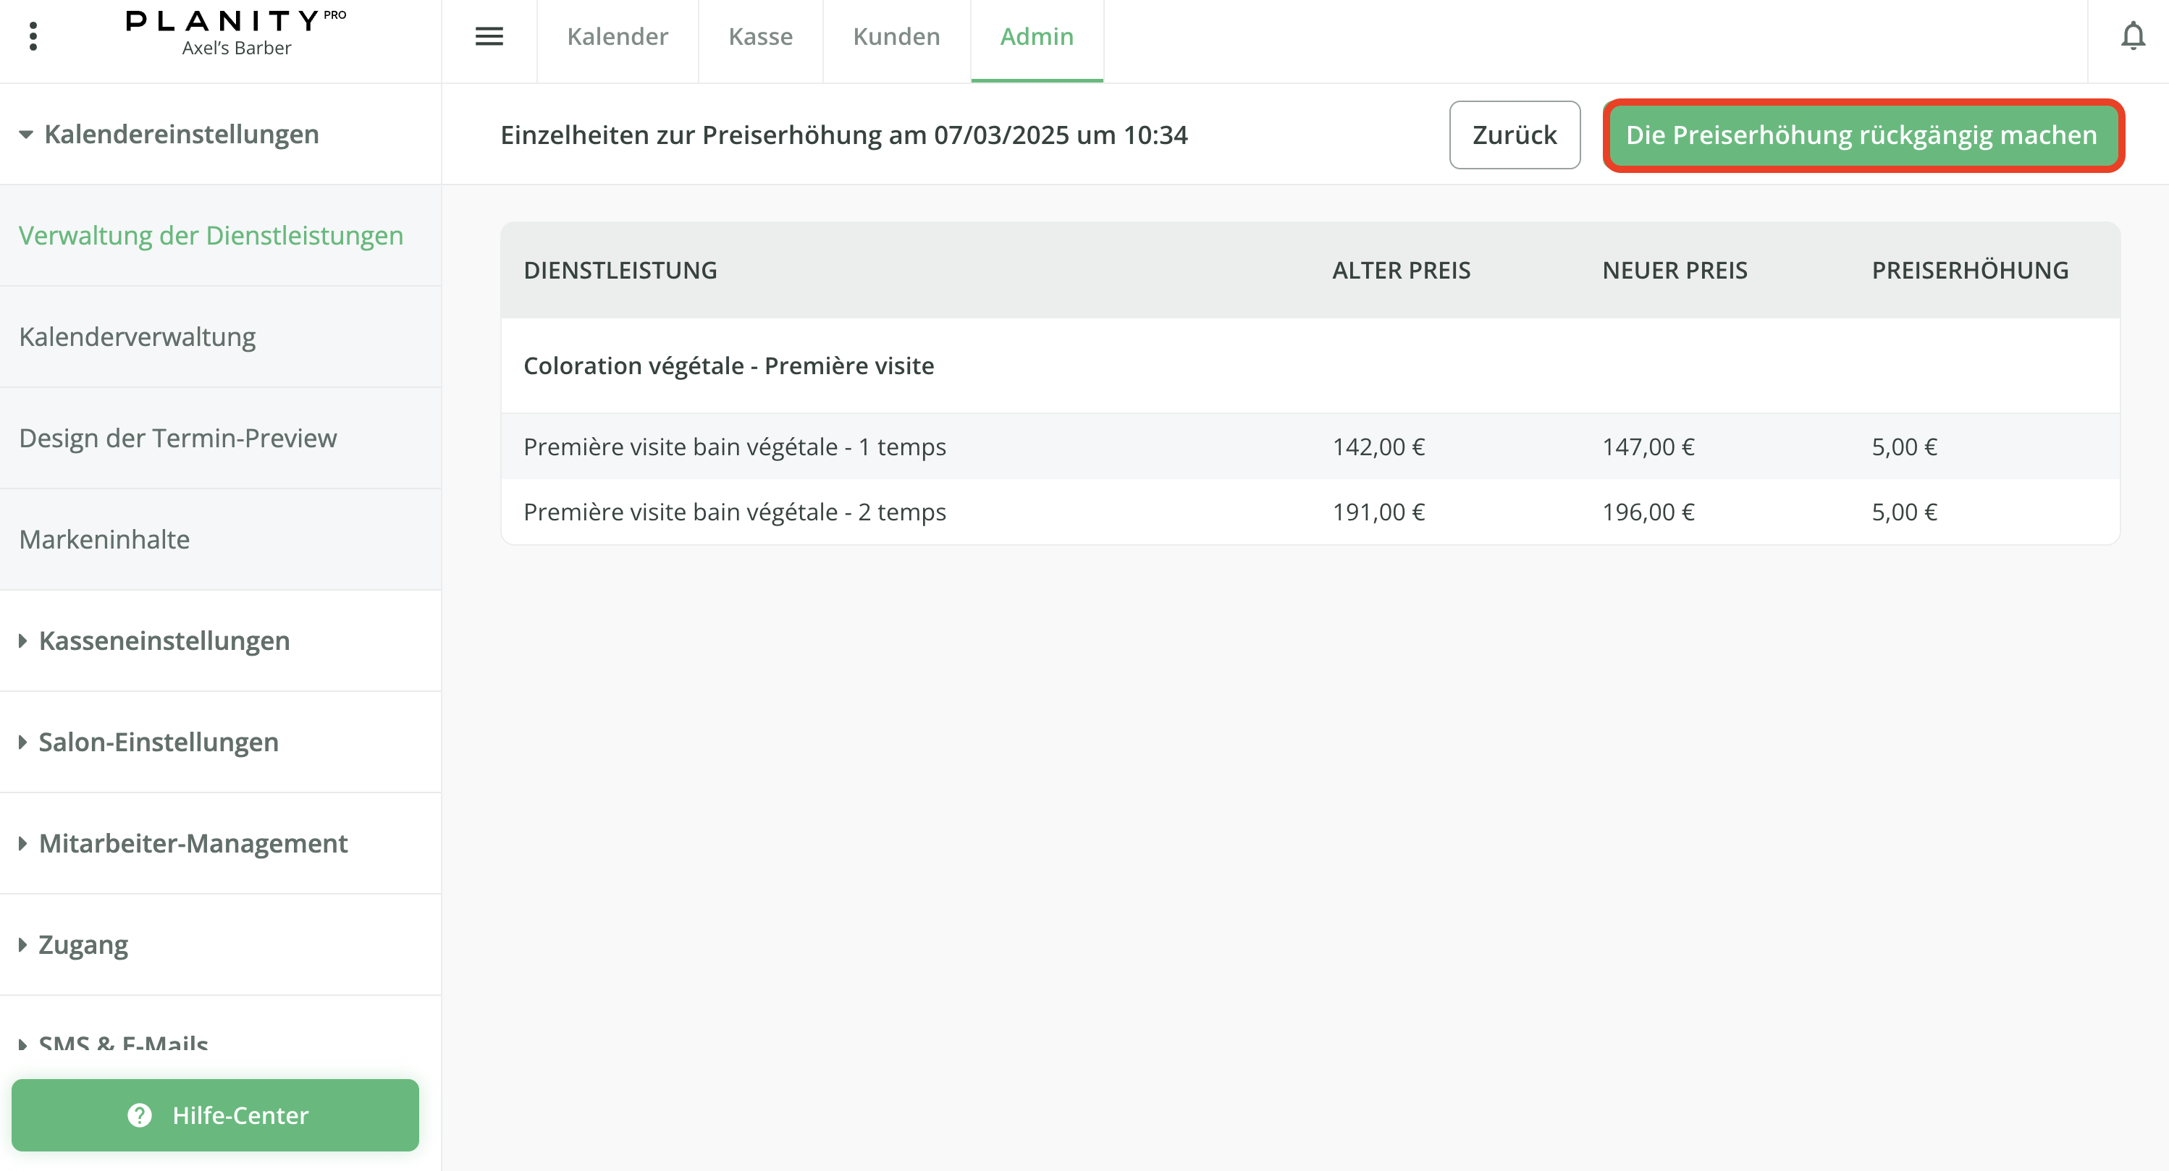Expand the Zugang section
The image size is (2169, 1171).
click(x=83, y=944)
